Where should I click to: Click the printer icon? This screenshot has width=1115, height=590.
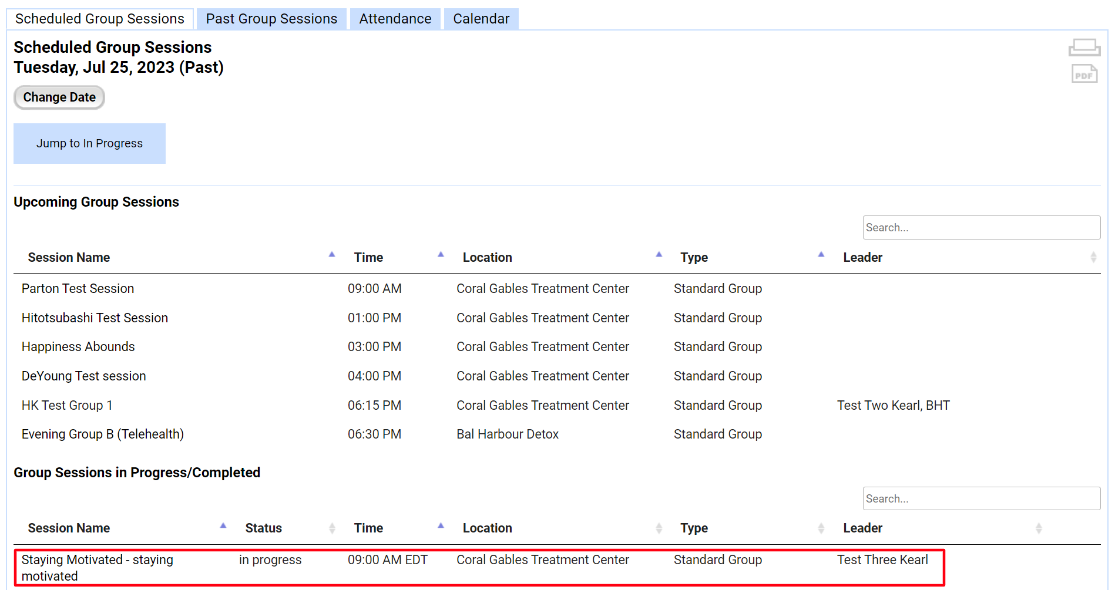point(1084,48)
